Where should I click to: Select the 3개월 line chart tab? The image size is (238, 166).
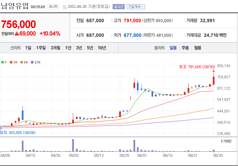pyautogui.click(x=55, y=48)
